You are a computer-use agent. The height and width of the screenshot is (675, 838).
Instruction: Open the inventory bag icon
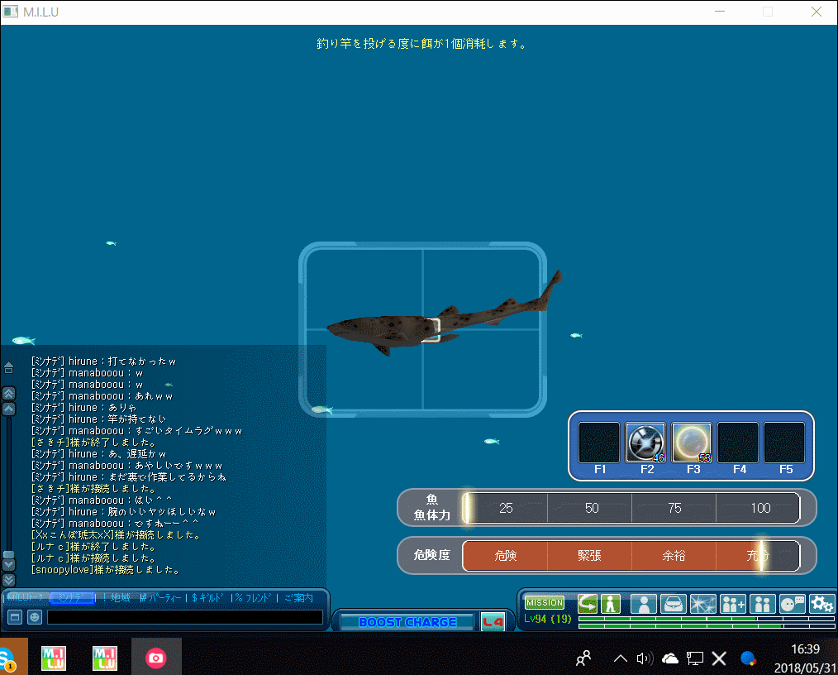coord(673,605)
